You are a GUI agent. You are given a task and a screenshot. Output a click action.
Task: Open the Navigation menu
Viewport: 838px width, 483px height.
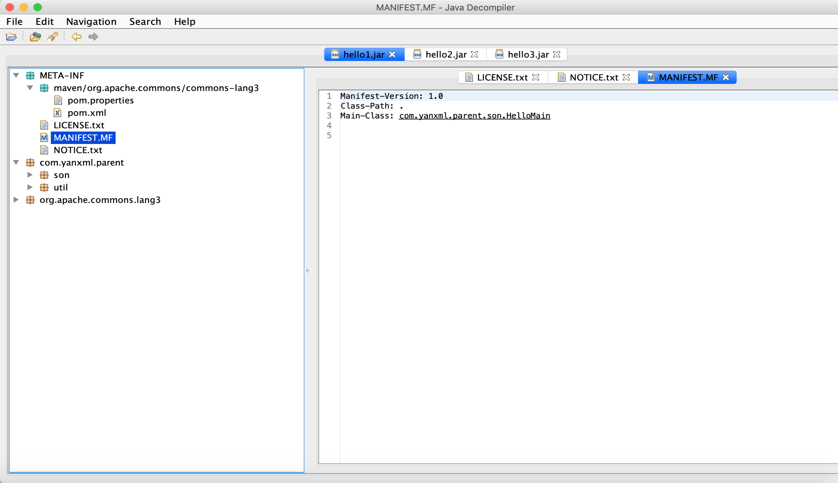(91, 22)
